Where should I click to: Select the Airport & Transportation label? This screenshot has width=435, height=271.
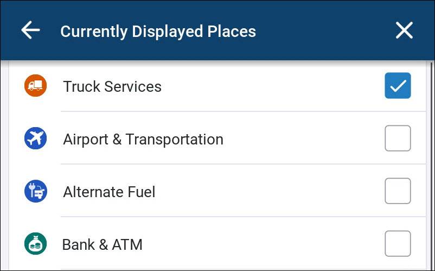tap(143, 139)
